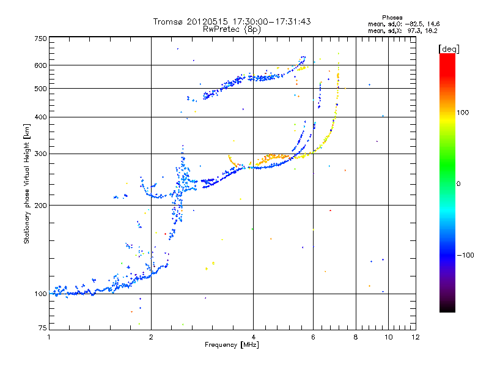The image size is (489, 367).
Task: Click the "100" label beside the color bar
Action: pyautogui.click(x=463, y=113)
